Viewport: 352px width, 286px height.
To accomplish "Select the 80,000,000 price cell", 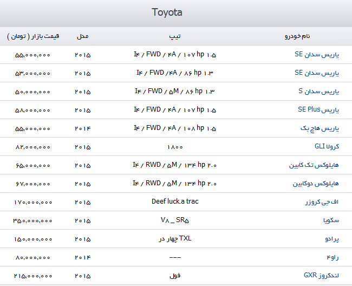I will click(x=33, y=257).
